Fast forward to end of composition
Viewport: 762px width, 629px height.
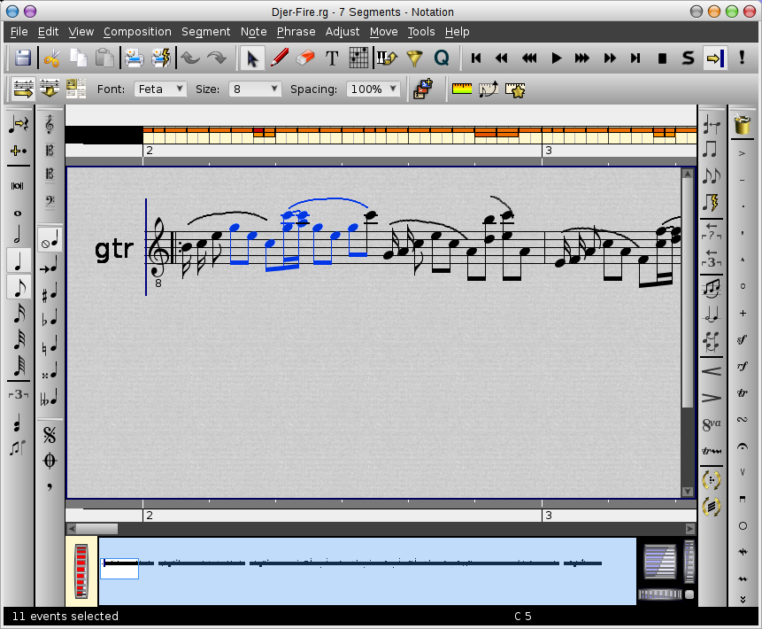pos(635,58)
